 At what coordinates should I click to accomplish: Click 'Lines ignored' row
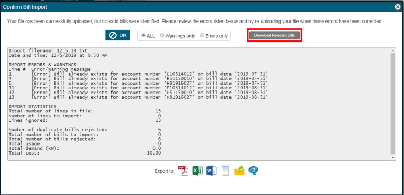click(x=85, y=120)
